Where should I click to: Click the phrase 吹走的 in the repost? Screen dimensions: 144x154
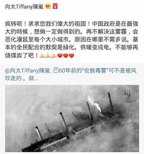pos(13,78)
